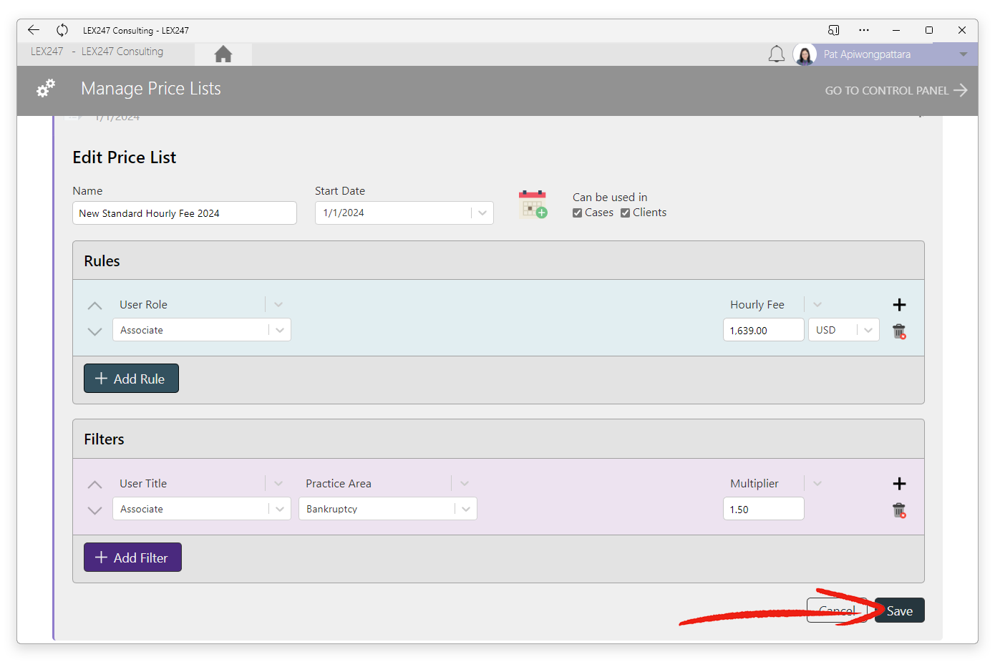The image size is (995, 662).
Task: Open the Associate user role value dropdown
Action: point(280,330)
